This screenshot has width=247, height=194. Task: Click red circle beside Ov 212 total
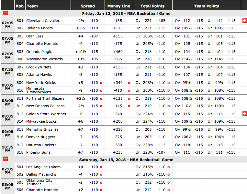click(x=169, y=182)
